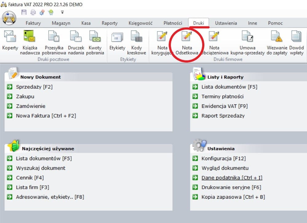Open the Nota korygująca form
The height and width of the screenshot is (223, 307).
162,37
